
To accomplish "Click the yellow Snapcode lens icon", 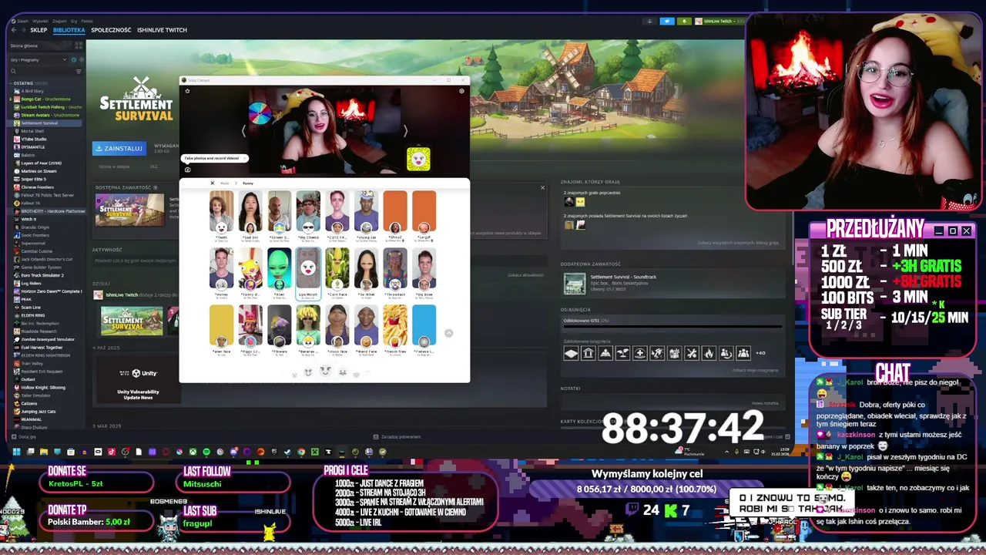I will pos(418,159).
